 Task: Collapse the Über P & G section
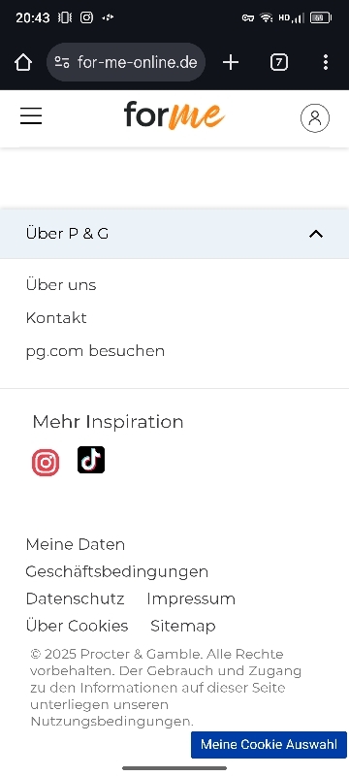click(174, 234)
